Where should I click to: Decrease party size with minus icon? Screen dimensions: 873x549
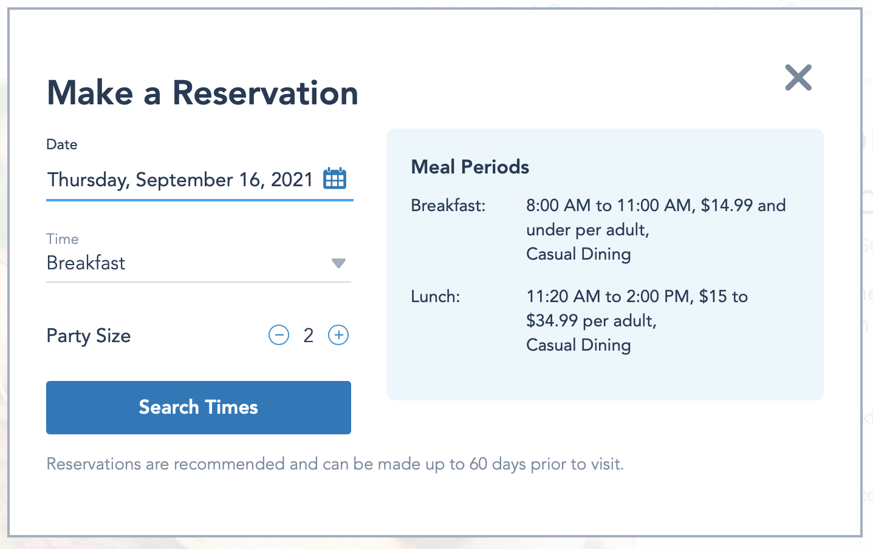(x=279, y=335)
